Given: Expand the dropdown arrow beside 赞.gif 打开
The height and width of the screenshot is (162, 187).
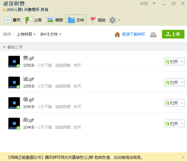Looking at the screenshot, I should point(182,62).
